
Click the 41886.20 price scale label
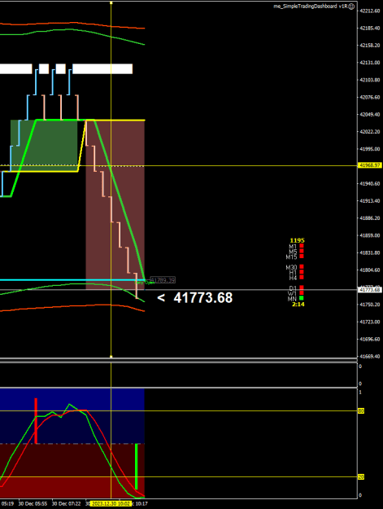click(x=370, y=218)
